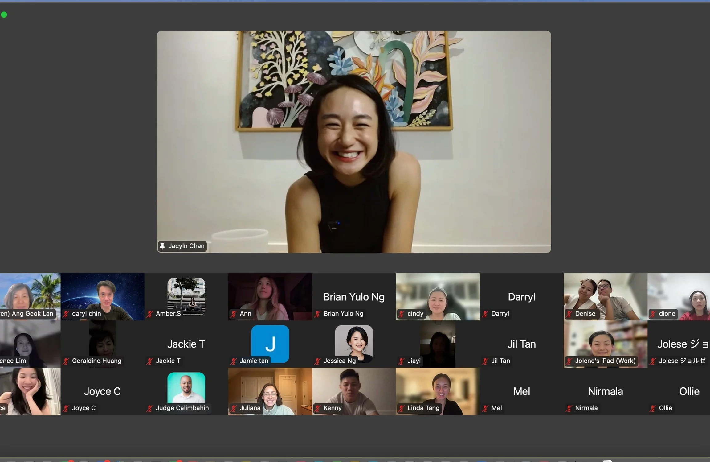Click muted microphone icon next to Kenny
Image resolution: width=710 pixels, height=462 pixels.
pyautogui.click(x=317, y=408)
